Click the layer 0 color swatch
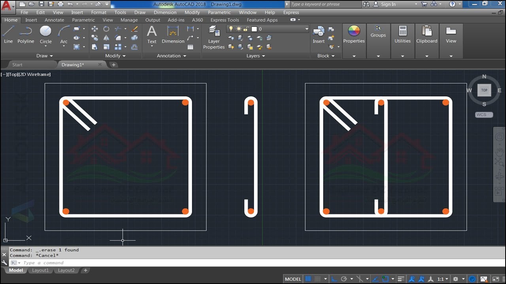This screenshot has width=506, height=284. click(254, 29)
